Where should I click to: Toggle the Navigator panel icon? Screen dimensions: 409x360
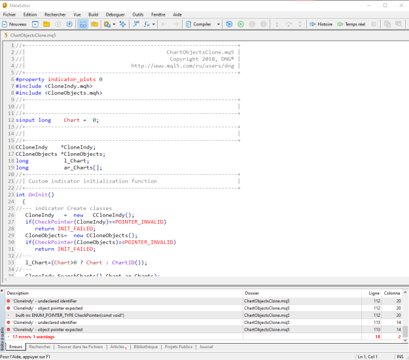(83, 24)
